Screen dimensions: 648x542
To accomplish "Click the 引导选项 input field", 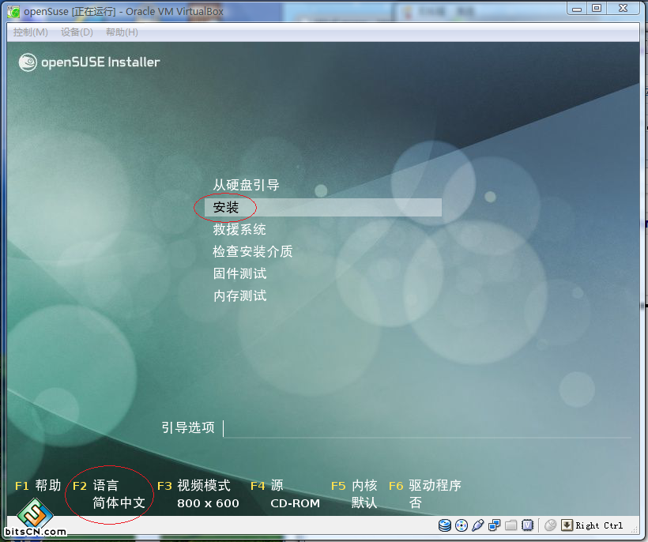I will [x=427, y=428].
